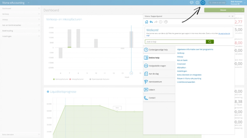Open Extra diensten en integraties link

point(189,75)
